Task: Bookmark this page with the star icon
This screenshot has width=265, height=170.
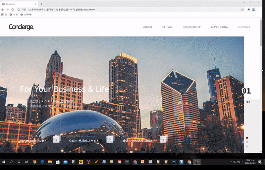Action: pyautogui.click(x=242, y=10)
